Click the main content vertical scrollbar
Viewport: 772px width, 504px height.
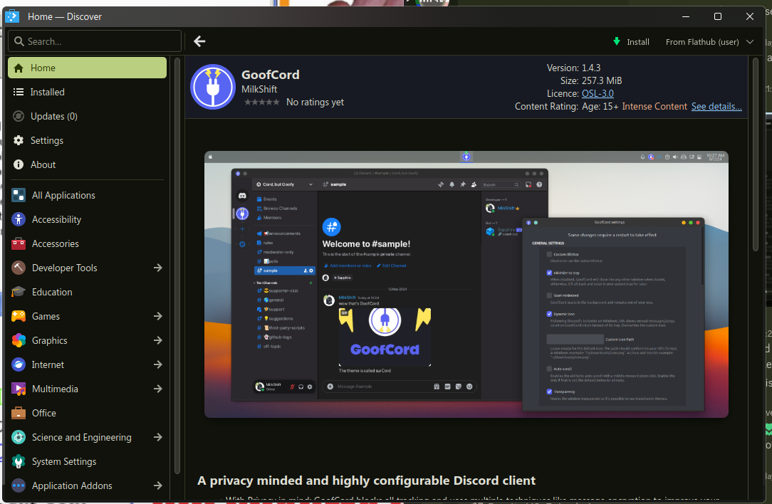point(756,155)
